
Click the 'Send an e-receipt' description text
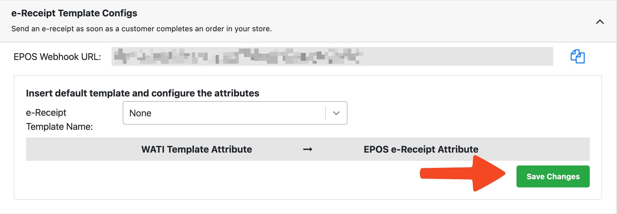[x=142, y=29]
